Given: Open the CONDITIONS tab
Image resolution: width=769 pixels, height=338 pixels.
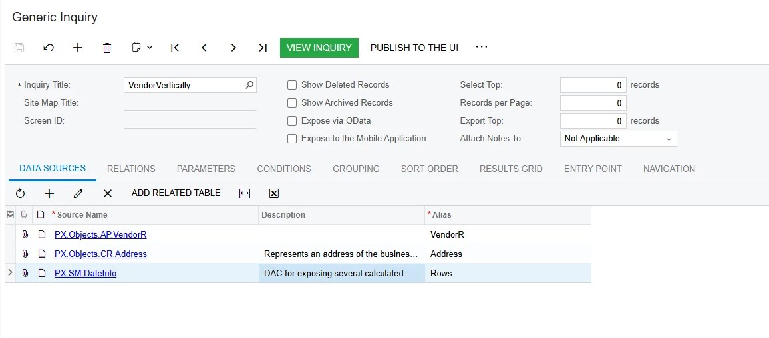Looking at the screenshot, I should click(284, 169).
